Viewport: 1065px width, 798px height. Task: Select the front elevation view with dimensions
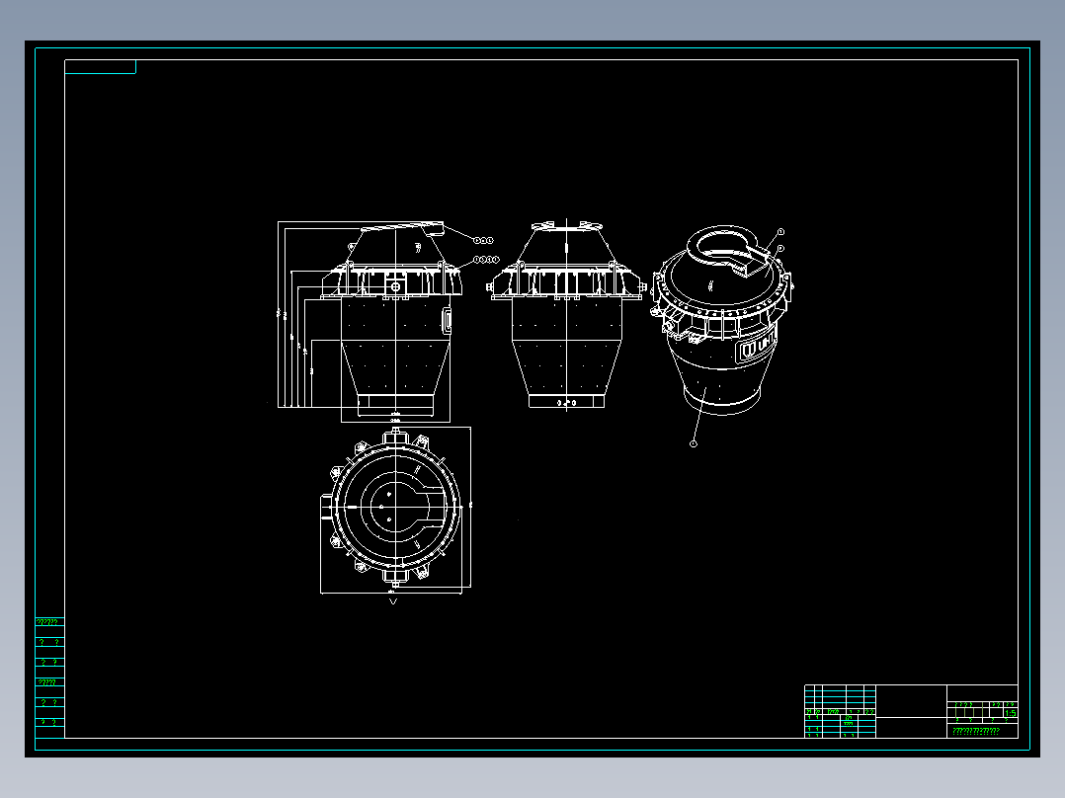(370, 321)
